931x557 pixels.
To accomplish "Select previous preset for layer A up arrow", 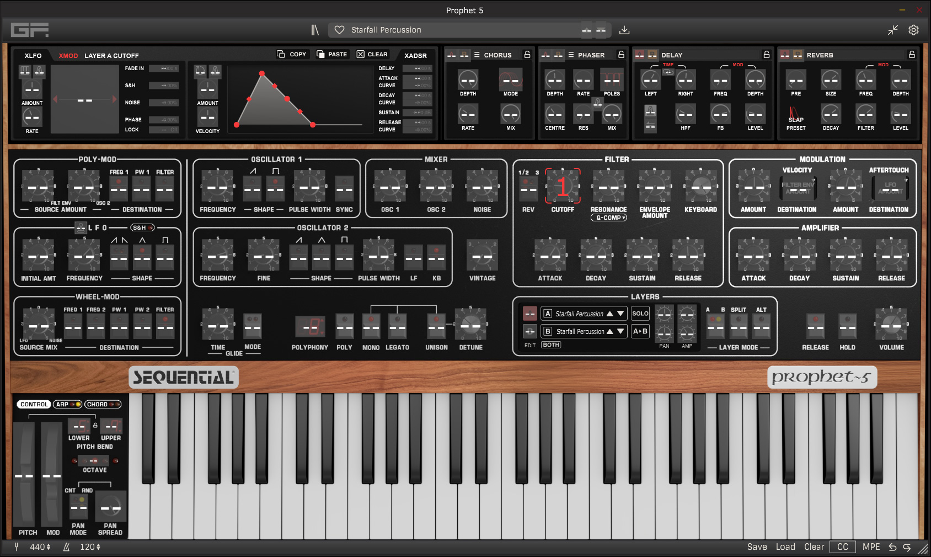I will (x=610, y=314).
